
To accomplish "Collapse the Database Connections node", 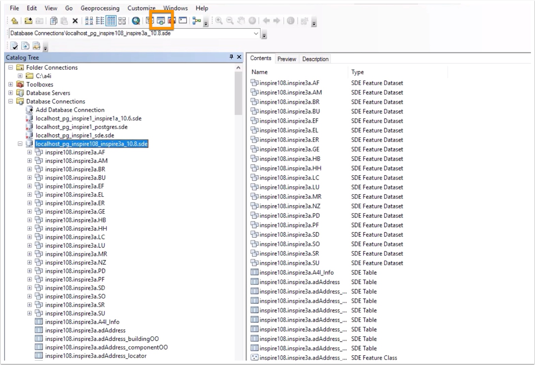I will [11, 101].
